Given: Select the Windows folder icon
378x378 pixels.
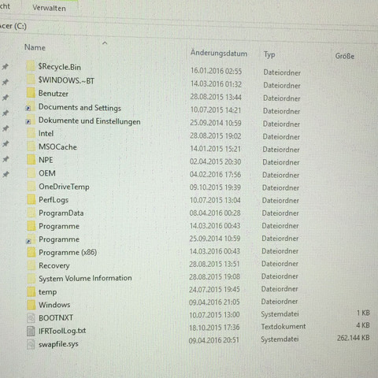Looking at the screenshot, I should 31,305.
